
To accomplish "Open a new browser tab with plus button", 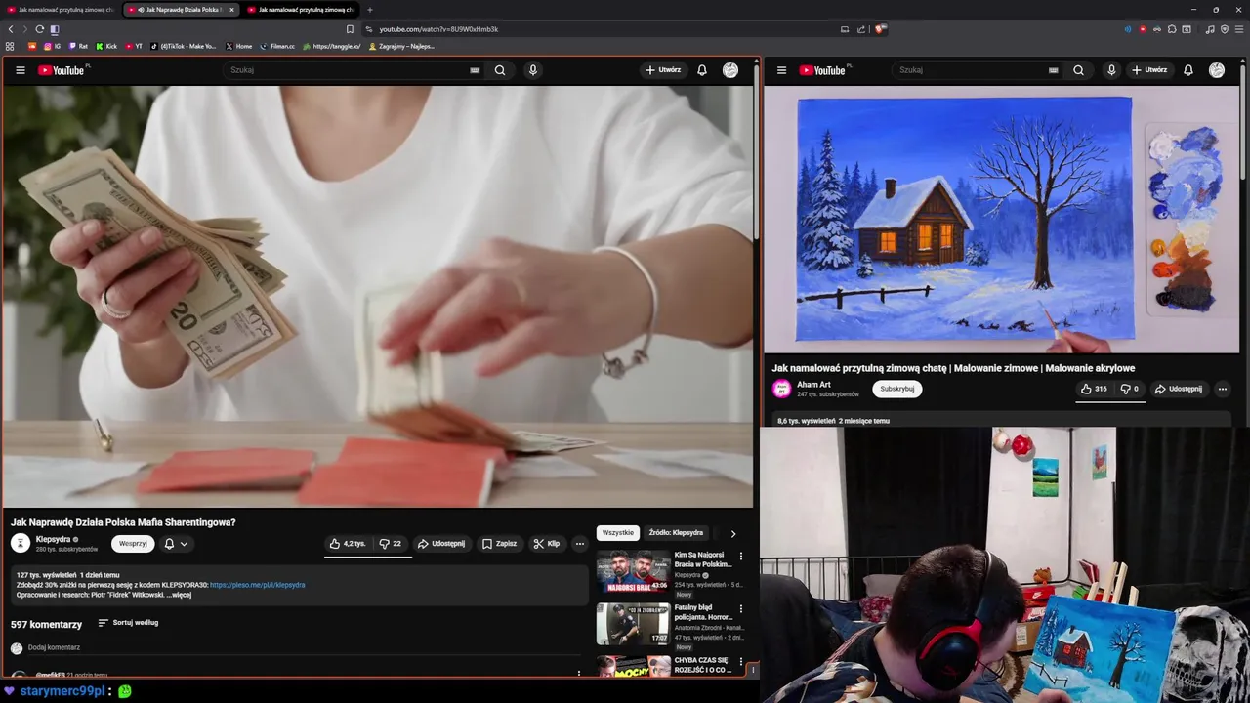I will point(369,10).
